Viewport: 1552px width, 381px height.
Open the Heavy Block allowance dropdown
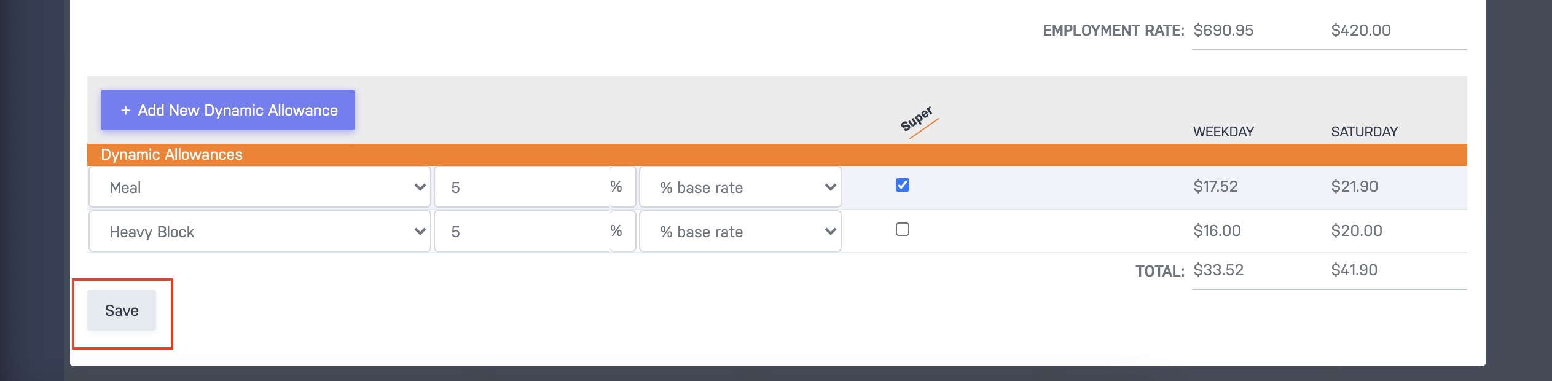coord(259,232)
